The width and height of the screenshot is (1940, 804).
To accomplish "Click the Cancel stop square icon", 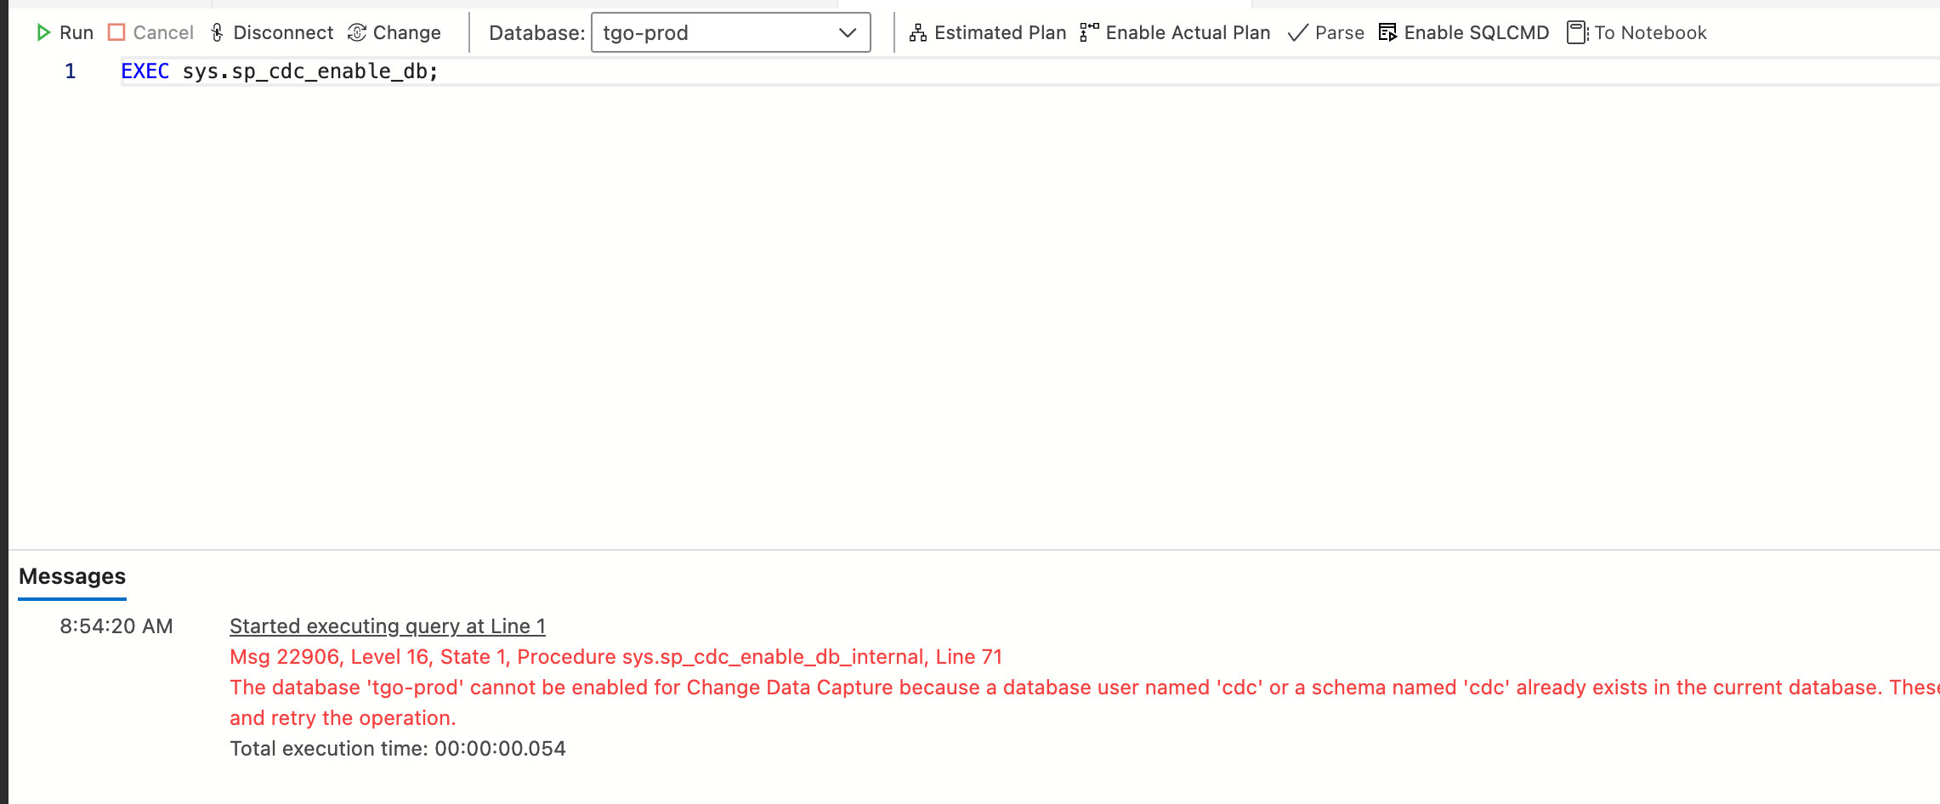I will pyautogui.click(x=116, y=32).
